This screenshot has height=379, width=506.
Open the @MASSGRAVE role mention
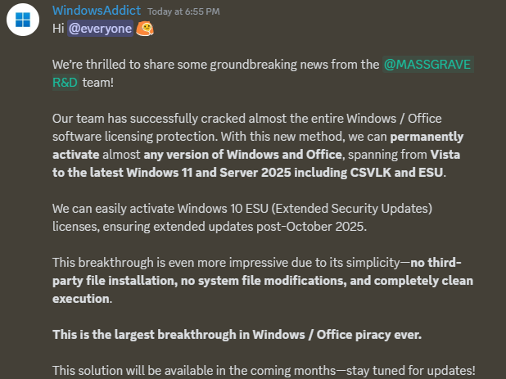[x=427, y=65]
